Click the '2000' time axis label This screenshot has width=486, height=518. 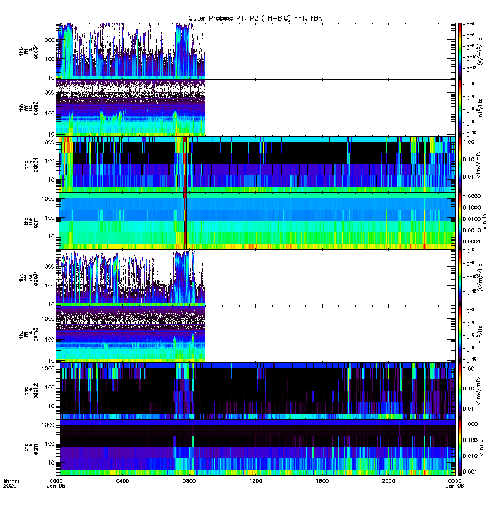[x=388, y=481]
